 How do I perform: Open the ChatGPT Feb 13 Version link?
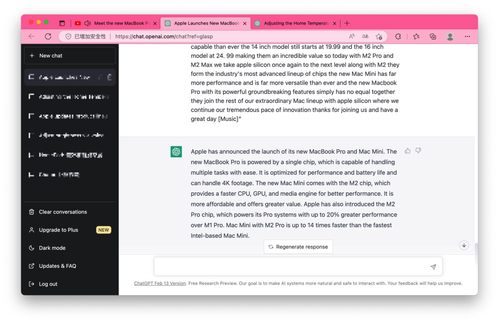160,284
